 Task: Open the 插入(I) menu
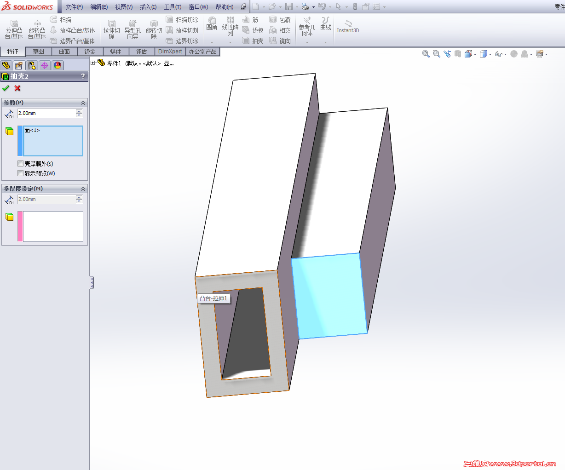pos(148,7)
